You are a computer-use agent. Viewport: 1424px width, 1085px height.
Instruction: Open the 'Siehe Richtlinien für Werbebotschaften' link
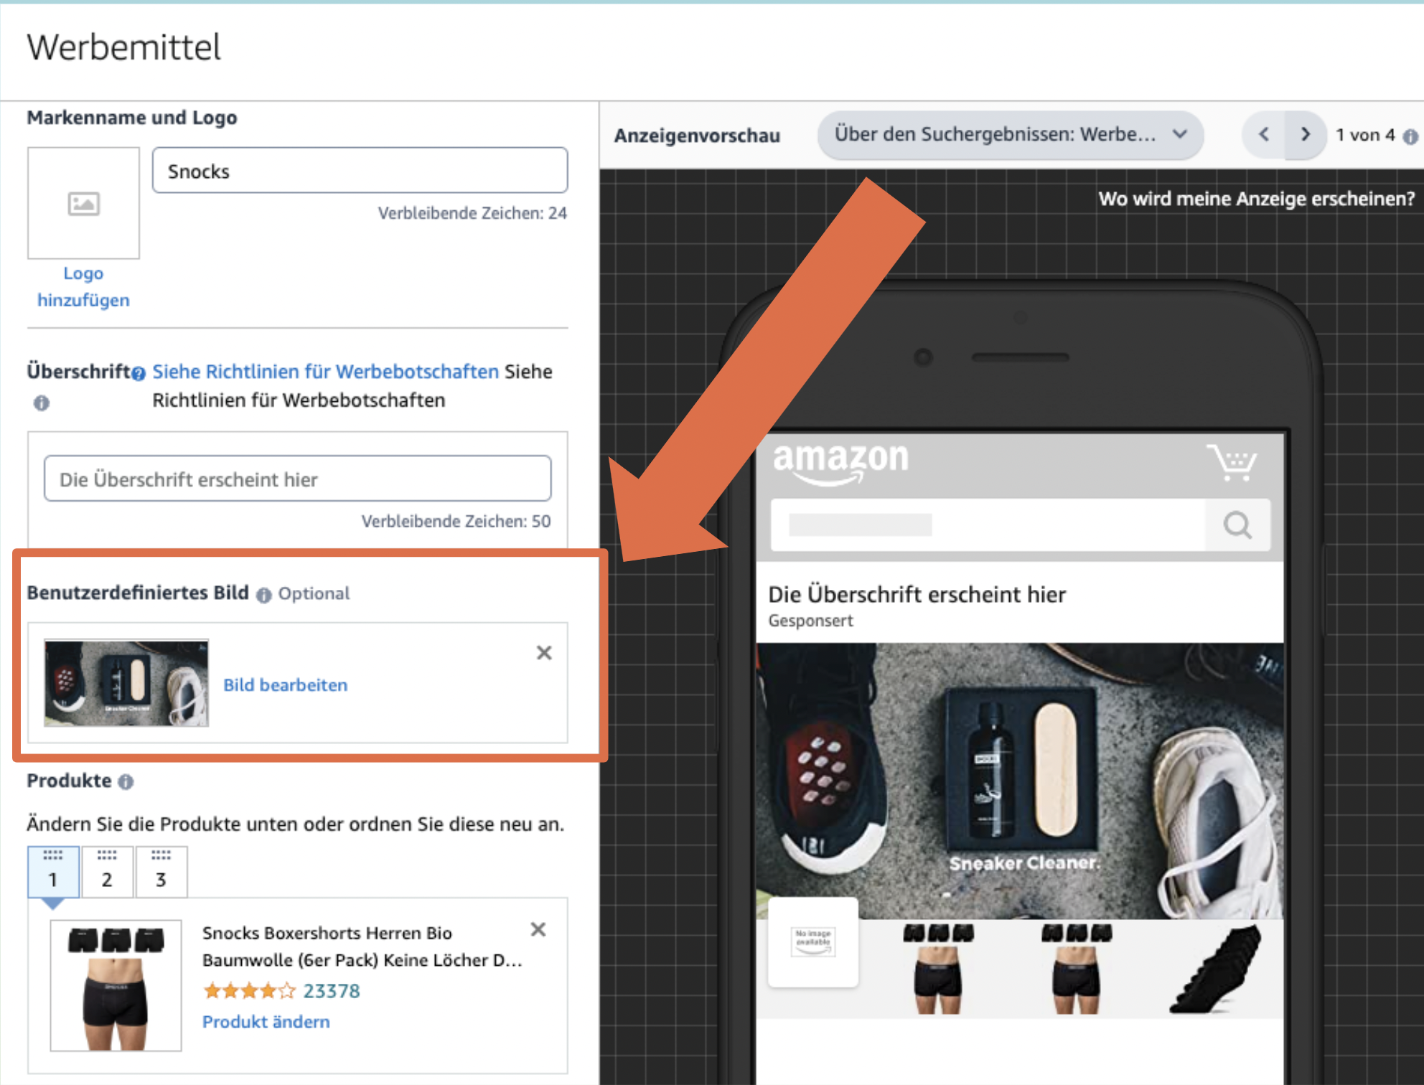point(325,371)
